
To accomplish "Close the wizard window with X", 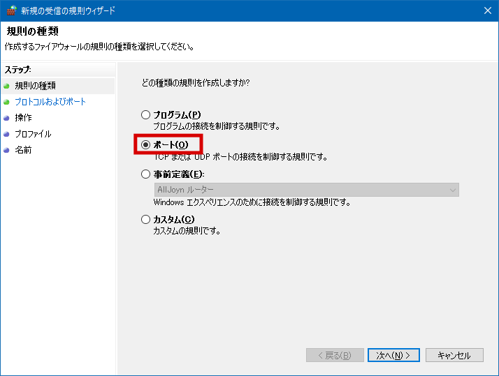I will coord(486,10).
